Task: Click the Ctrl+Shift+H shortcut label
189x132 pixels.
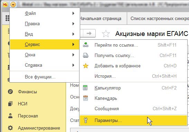Action: 164,76
